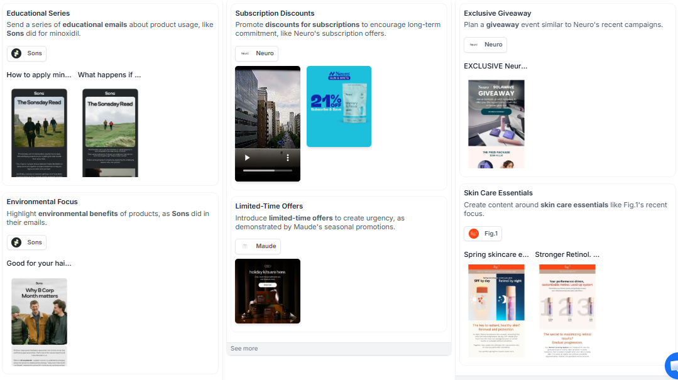
Task: Click the 'Exclusive Giveaway' heading
Action: click(497, 13)
